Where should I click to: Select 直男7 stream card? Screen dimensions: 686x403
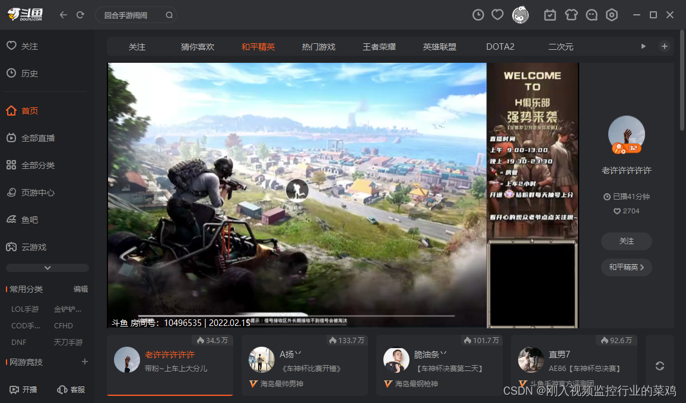574,365
